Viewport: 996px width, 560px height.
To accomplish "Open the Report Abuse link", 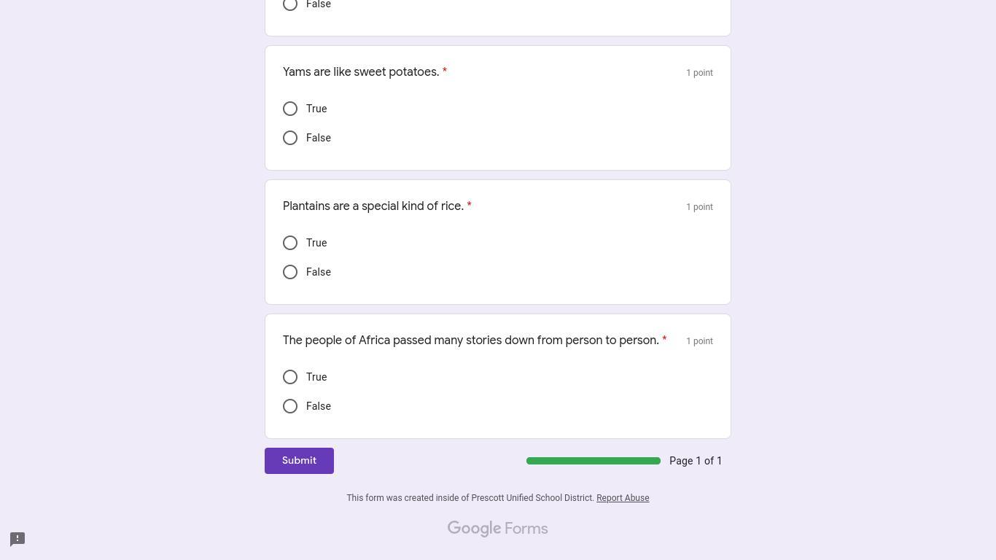I will pyautogui.click(x=622, y=498).
